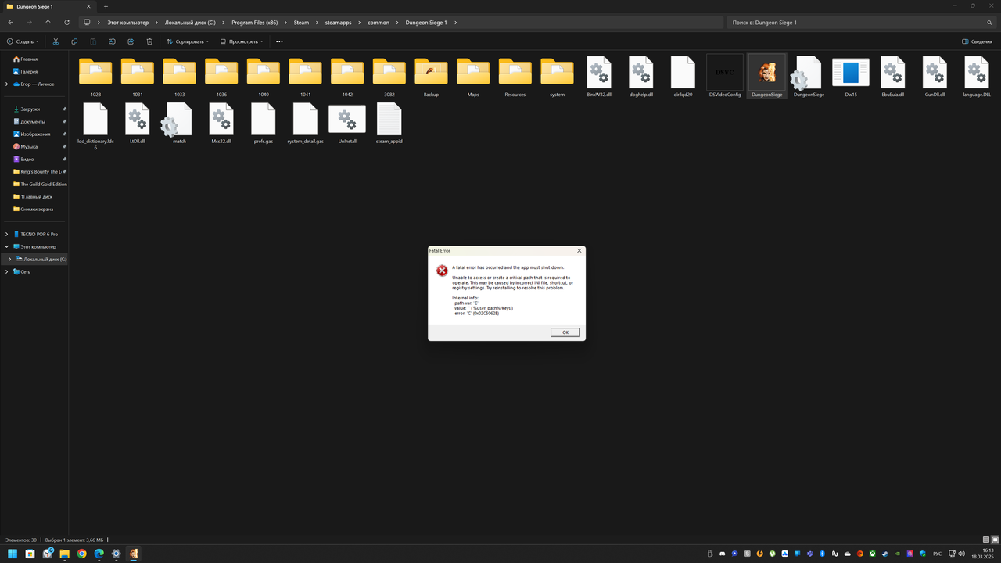
Task: Refresh the folder view
Action: point(66,23)
